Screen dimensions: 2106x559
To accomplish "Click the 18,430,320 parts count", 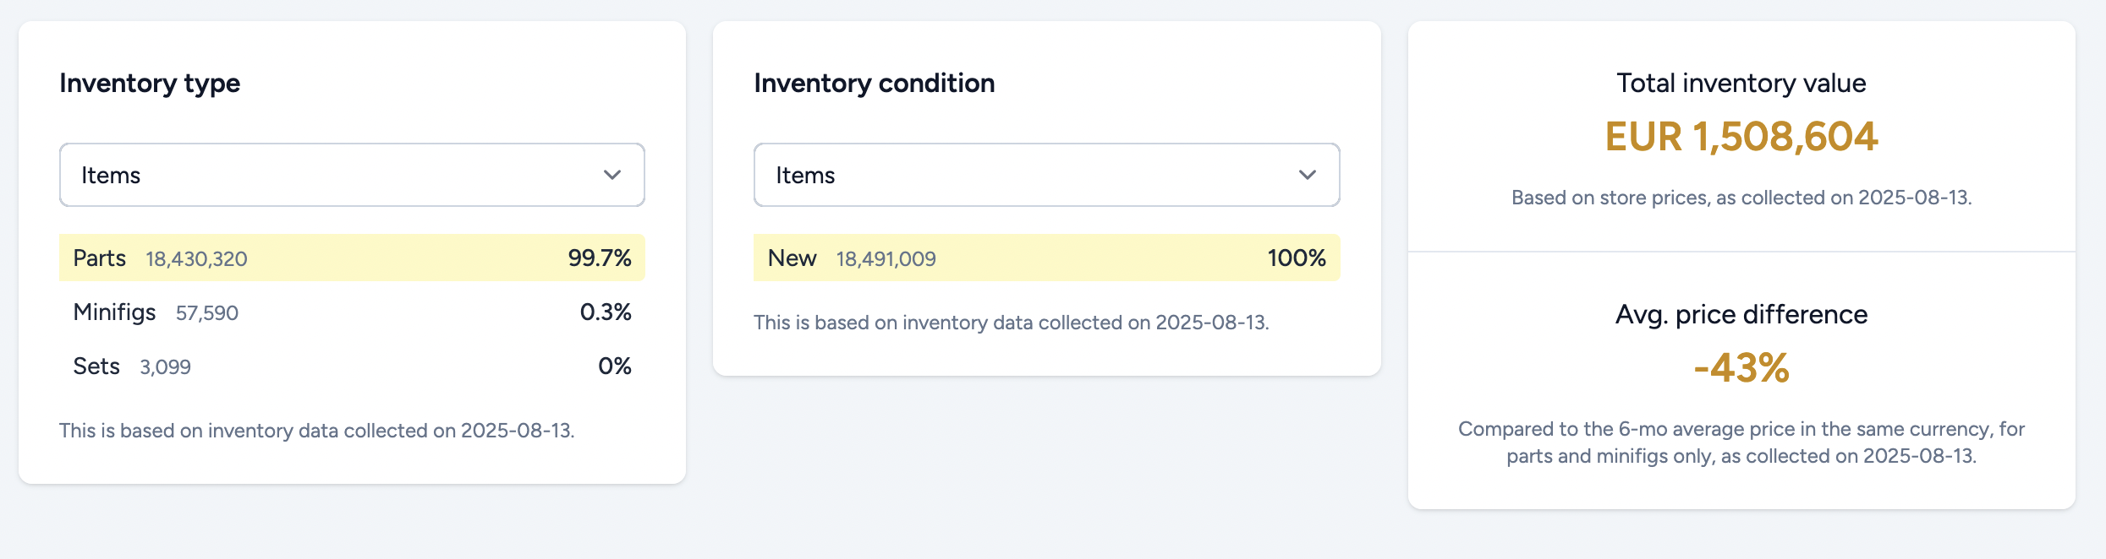I will [196, 258].
